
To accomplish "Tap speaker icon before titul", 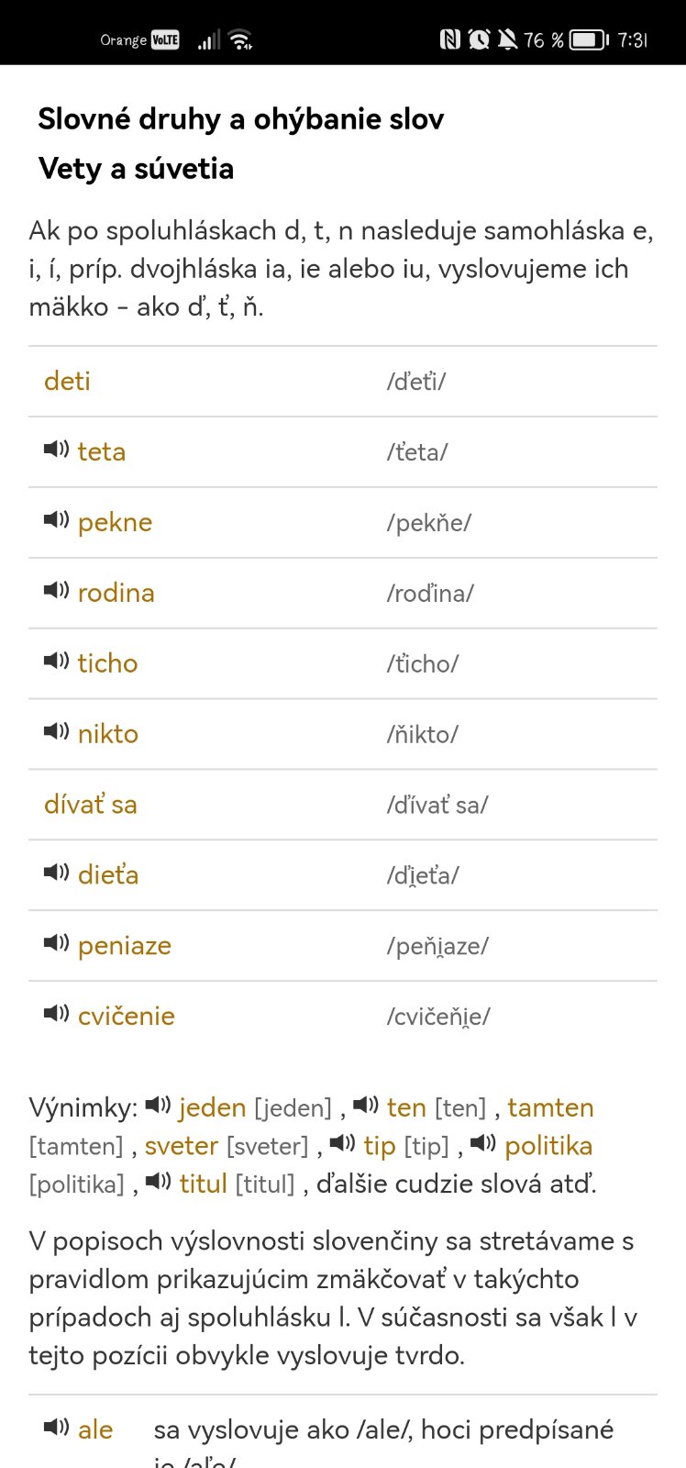I will pyautogui.click(x=159, y=1182).
